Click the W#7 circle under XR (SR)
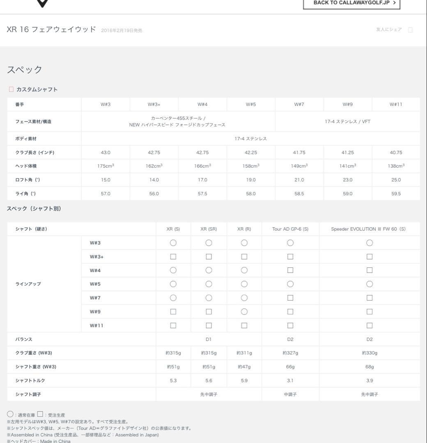Image resolution: width=427 pixels, height=443 pixels. point(209,298)
